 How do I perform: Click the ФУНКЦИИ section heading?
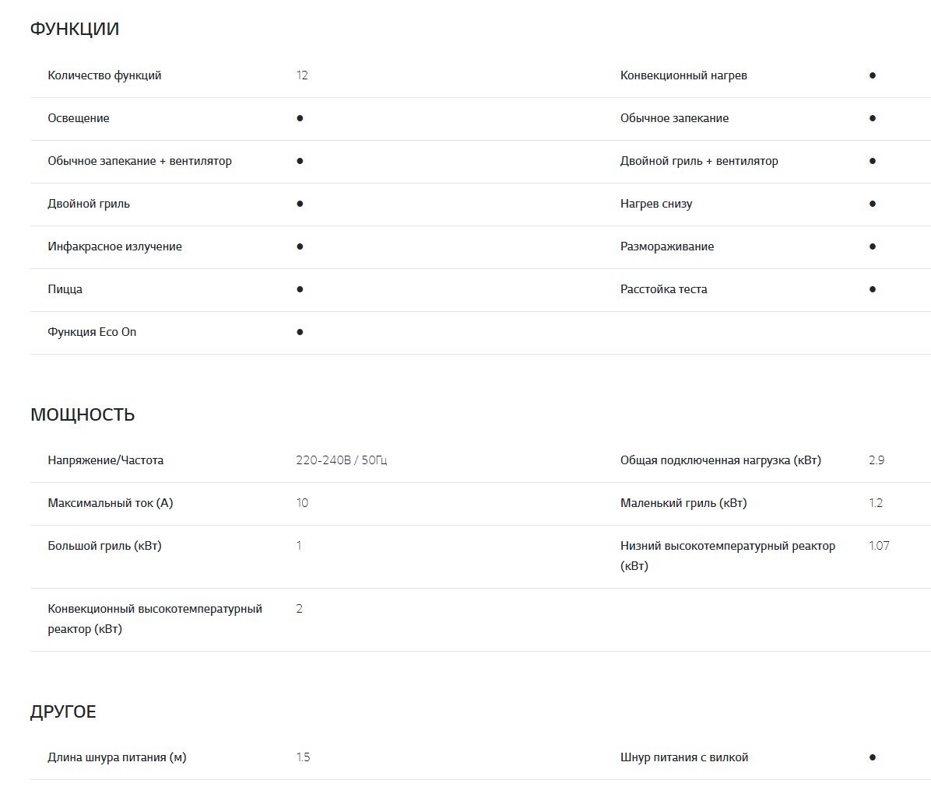[x=75, y=30]
